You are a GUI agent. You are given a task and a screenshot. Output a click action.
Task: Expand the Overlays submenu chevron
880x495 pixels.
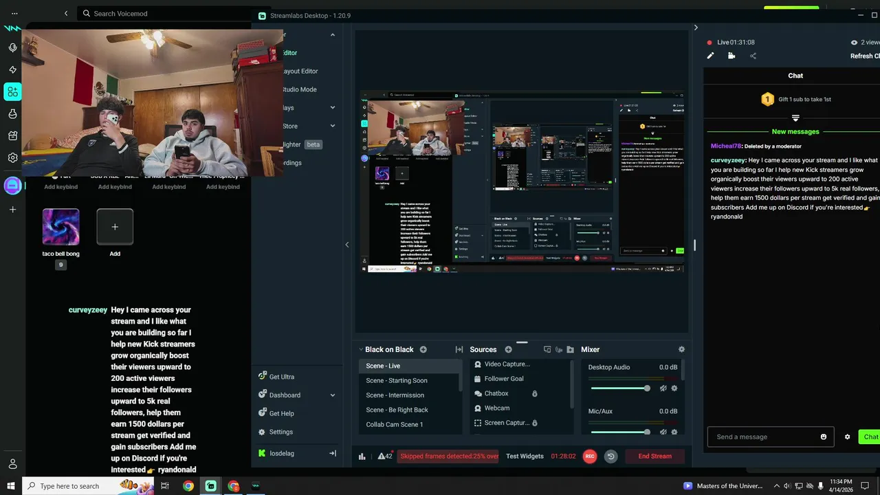point(333,107)
